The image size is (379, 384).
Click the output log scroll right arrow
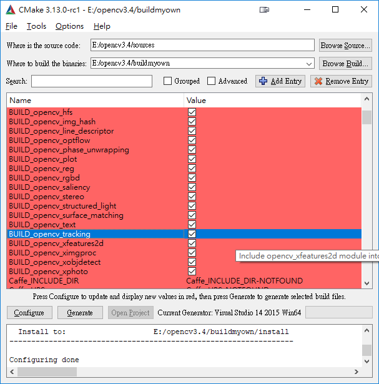[x=357, y=372]
